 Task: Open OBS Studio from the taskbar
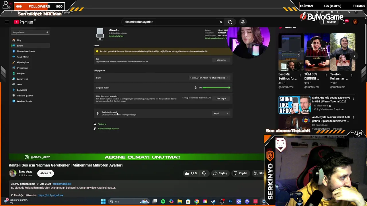tap(222, 201)
